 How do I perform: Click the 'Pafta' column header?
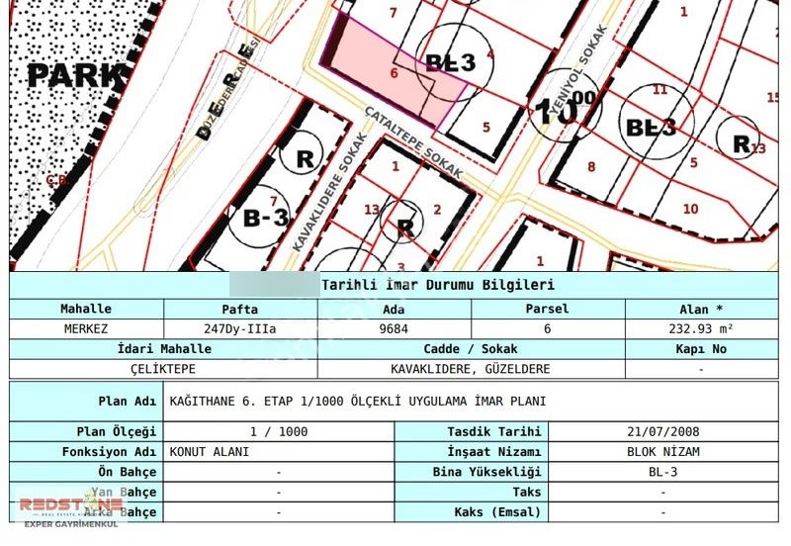(240, 309)
